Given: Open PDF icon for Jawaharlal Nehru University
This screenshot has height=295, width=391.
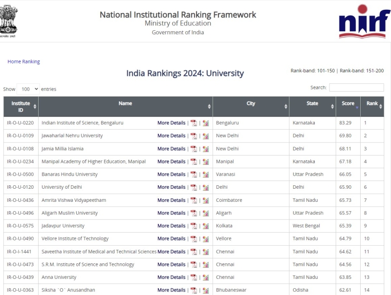Looking at the screenshot, I should pos(194,136).
